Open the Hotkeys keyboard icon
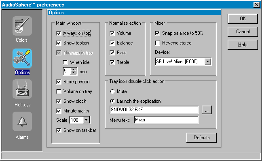Screen dimensions: 262x161 22,89
